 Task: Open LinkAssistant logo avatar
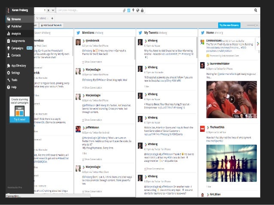(x=202, y=42)
